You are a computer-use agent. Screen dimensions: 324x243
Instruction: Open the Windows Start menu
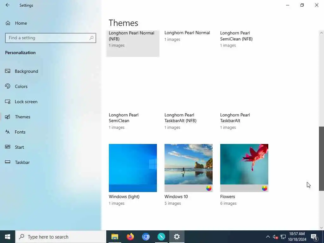pos(8,237)
